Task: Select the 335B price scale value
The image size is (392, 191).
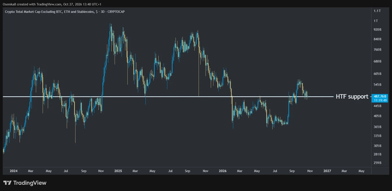Action: (x=378, y=136)
